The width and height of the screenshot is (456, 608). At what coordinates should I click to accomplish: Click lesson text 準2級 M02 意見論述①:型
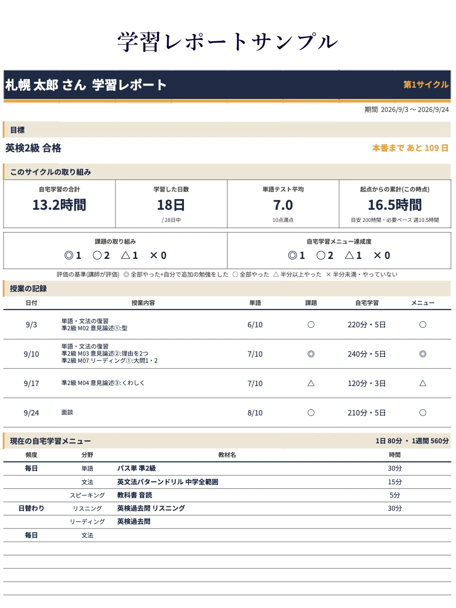tap(94, 328)
